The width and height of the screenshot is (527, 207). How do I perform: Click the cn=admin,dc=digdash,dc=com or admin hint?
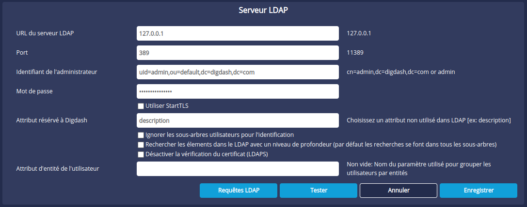401,72
